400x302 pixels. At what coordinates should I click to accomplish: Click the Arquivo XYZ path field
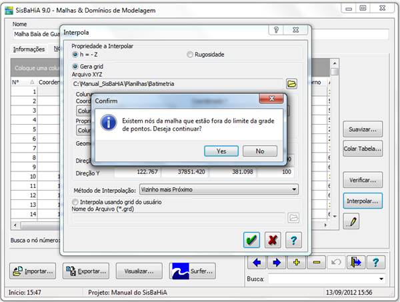point(178,83)
